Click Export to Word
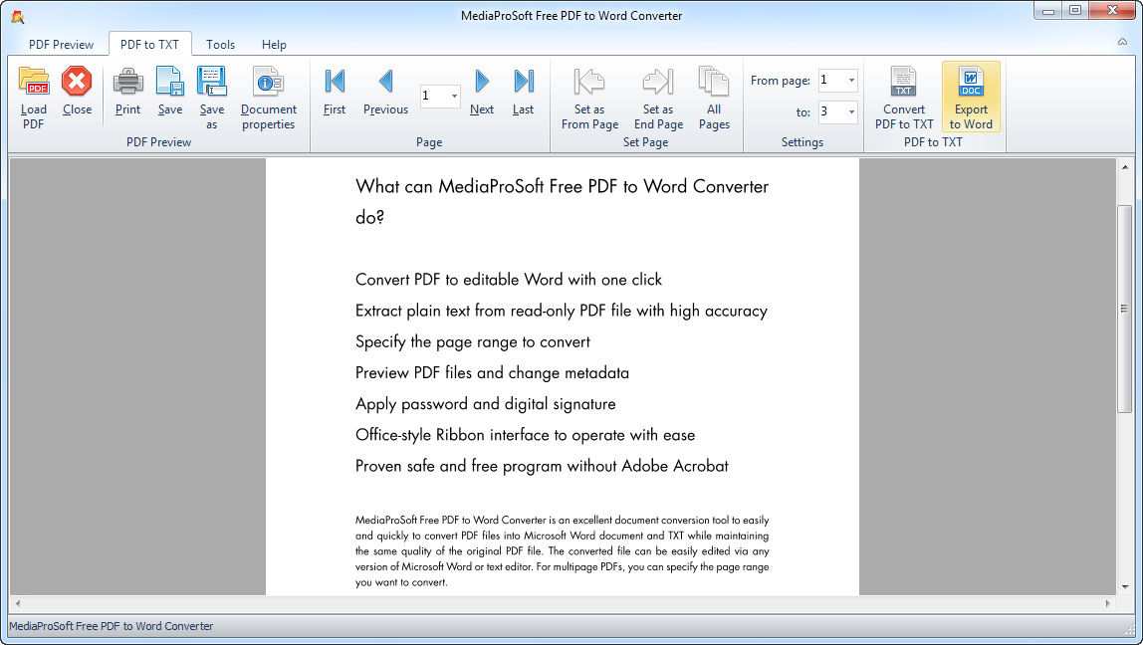Screen dimensions: 1143x645 pos(971,98)
